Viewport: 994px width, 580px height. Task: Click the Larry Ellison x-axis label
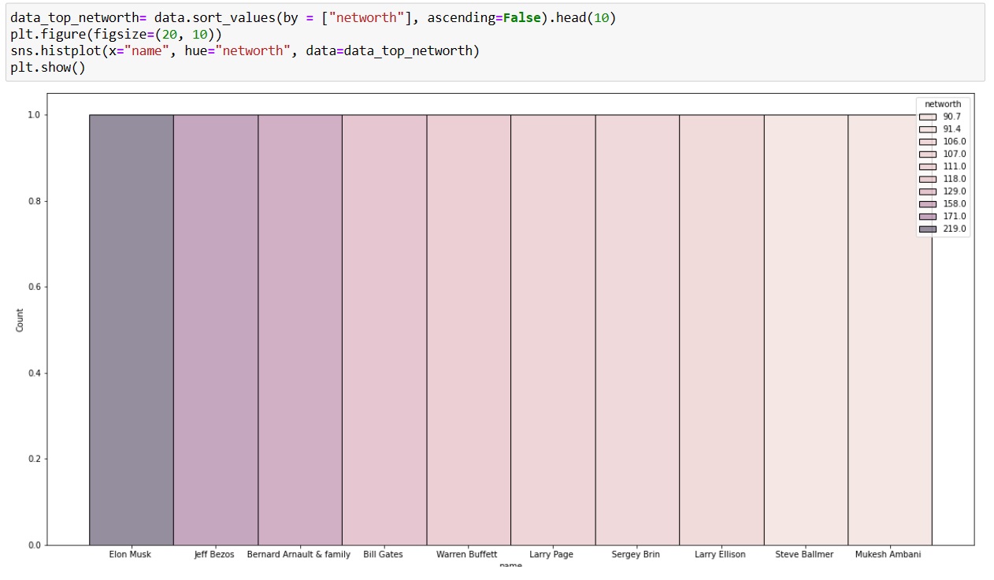(x=720, y=555)
